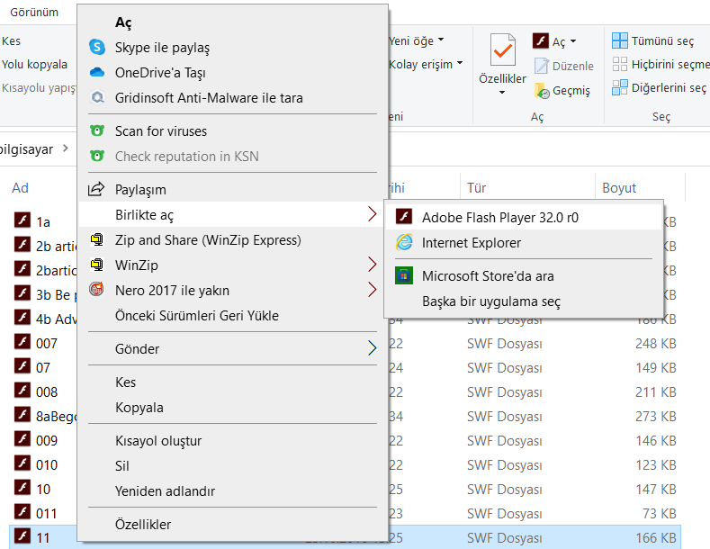Open the Kolay erişim dropdown
This screenshot has width=710, height=549.
426,64
